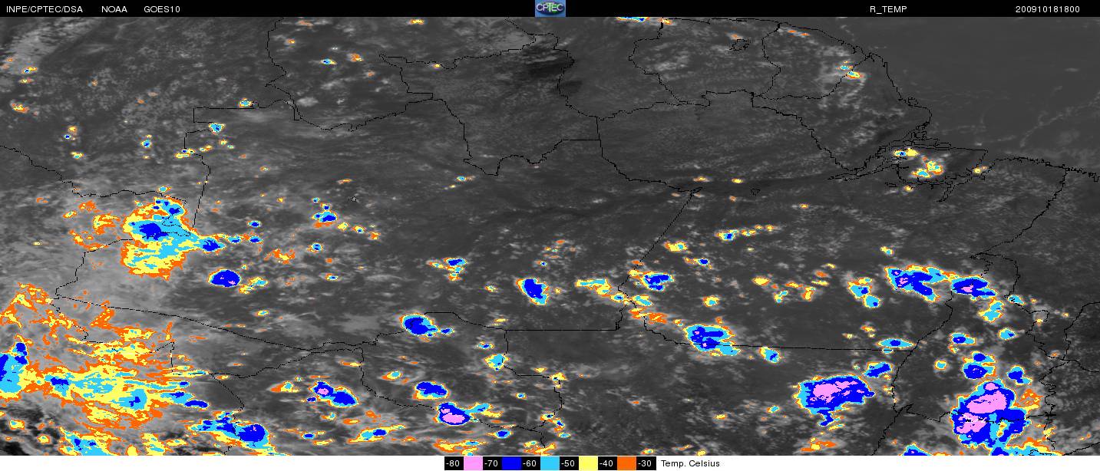The height and width of the screenshot is (471, 1100).
Task: Select the light blue legend color swatch
Action: point(550,463)
